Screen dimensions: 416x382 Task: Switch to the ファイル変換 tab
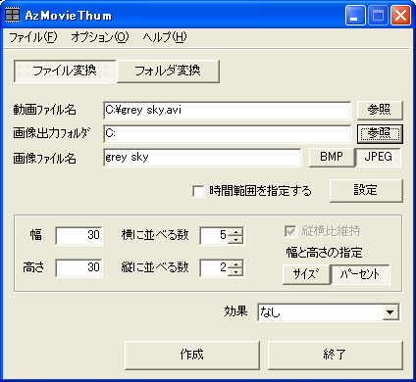point(65,71)
